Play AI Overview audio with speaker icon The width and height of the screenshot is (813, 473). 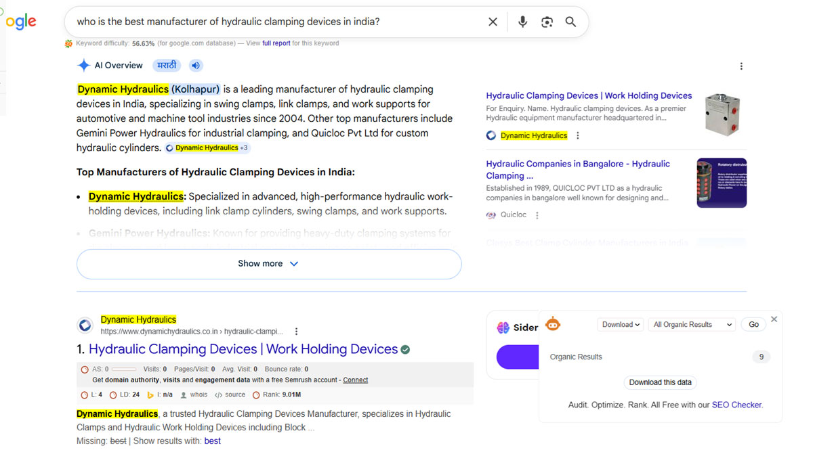click(196, 66)
